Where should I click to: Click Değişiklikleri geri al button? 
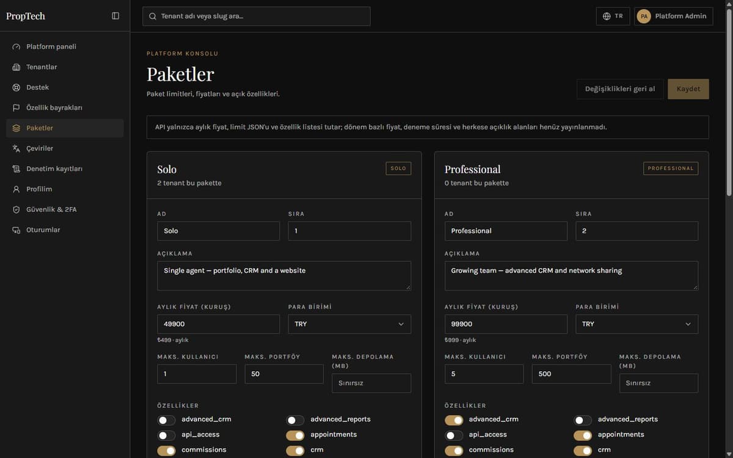click(x=620, y=89)
